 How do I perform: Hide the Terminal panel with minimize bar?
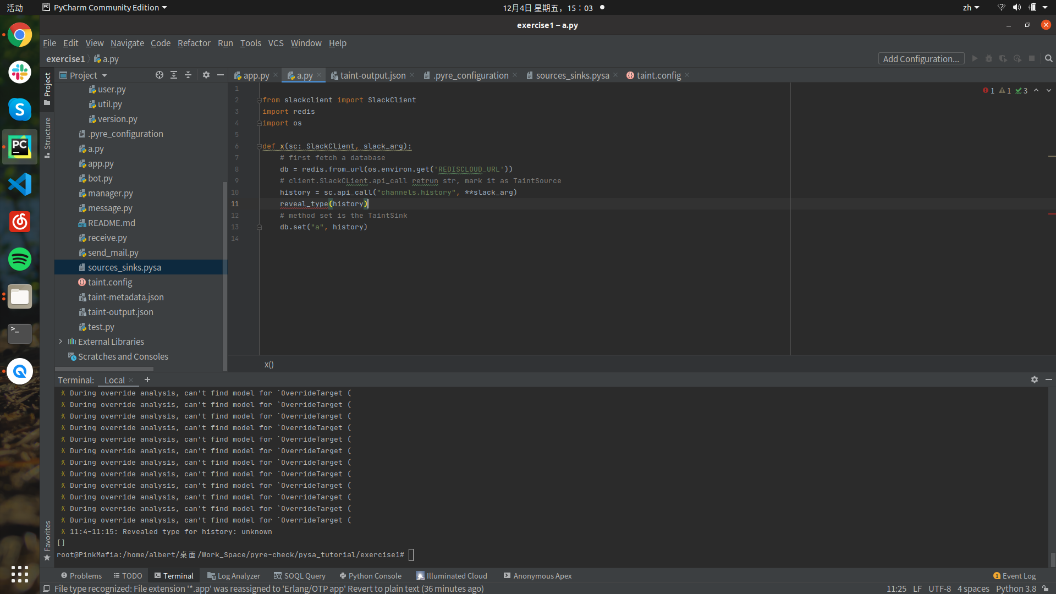click(1049, 380)
